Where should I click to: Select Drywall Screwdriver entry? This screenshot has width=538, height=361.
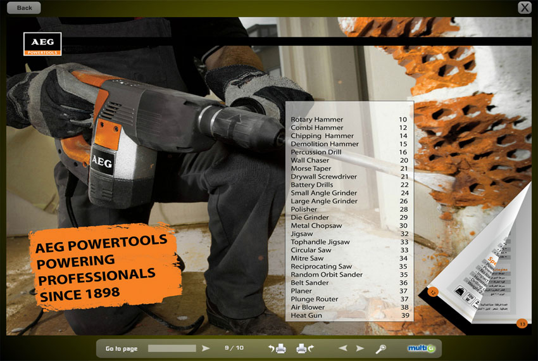click(x=349, y=177)
